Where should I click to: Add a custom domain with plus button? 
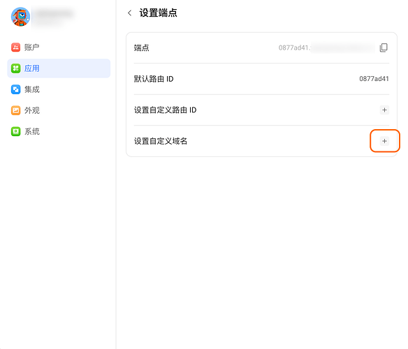pos(384,141)
